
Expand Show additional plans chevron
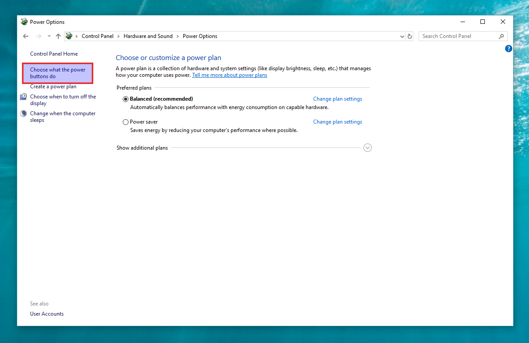tap(367, 148)
